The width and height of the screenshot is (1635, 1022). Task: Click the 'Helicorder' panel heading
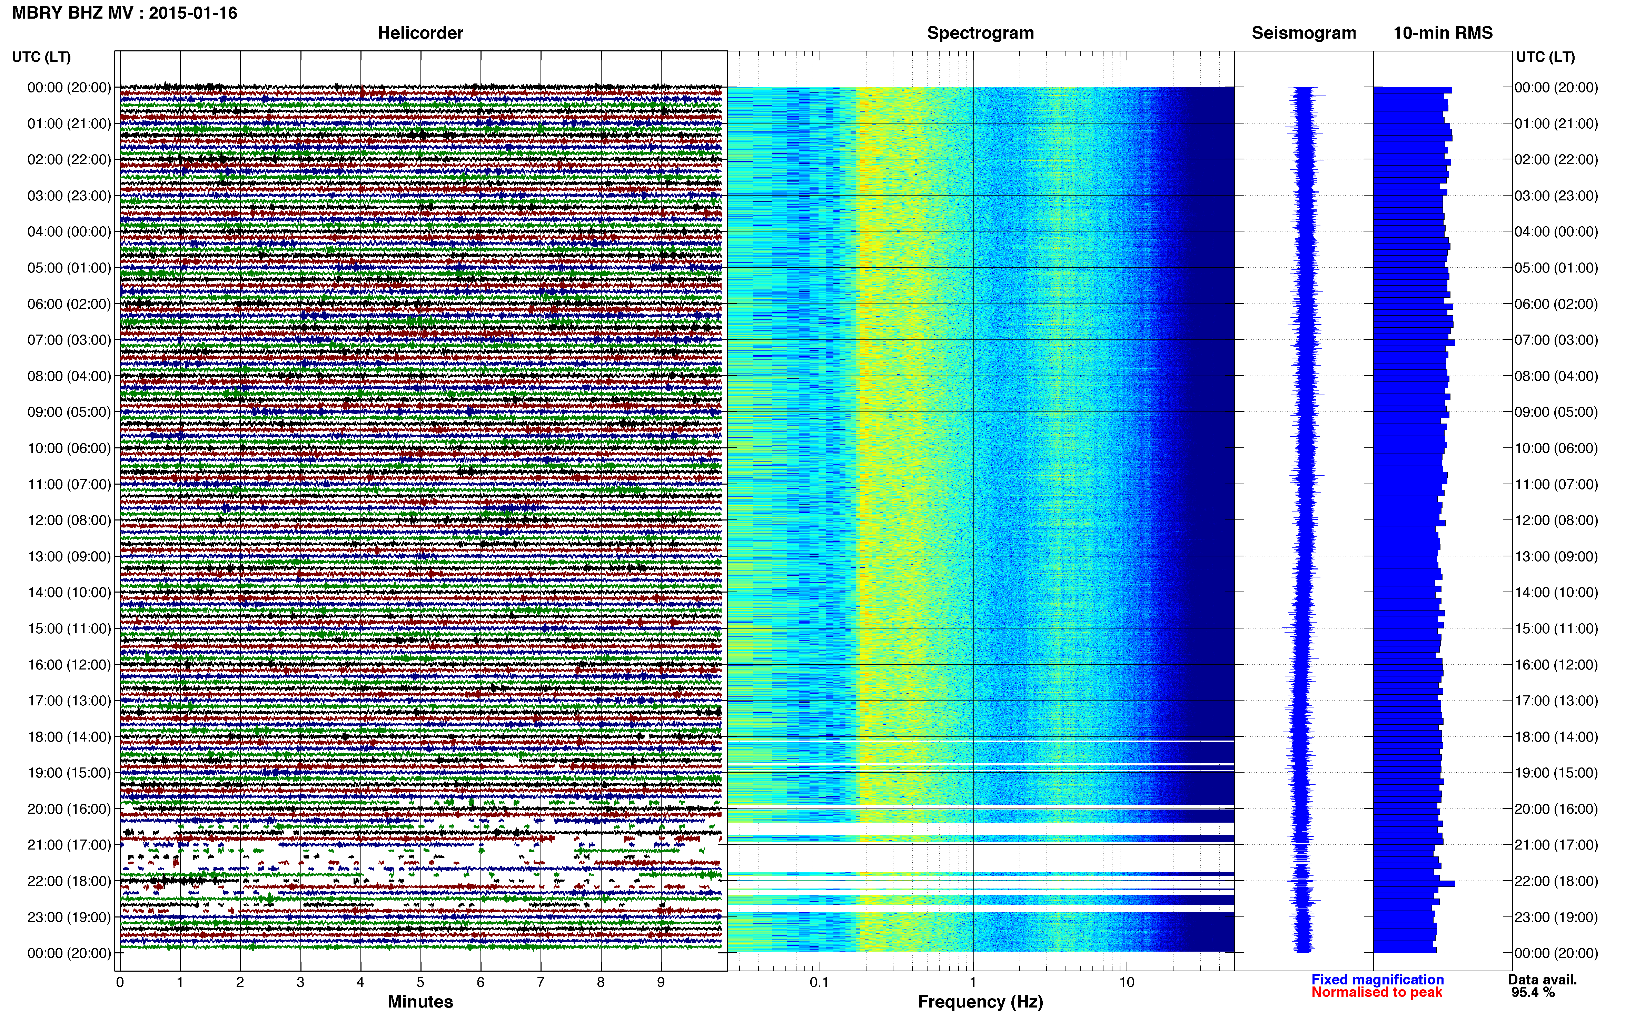[x=420, y=32]
